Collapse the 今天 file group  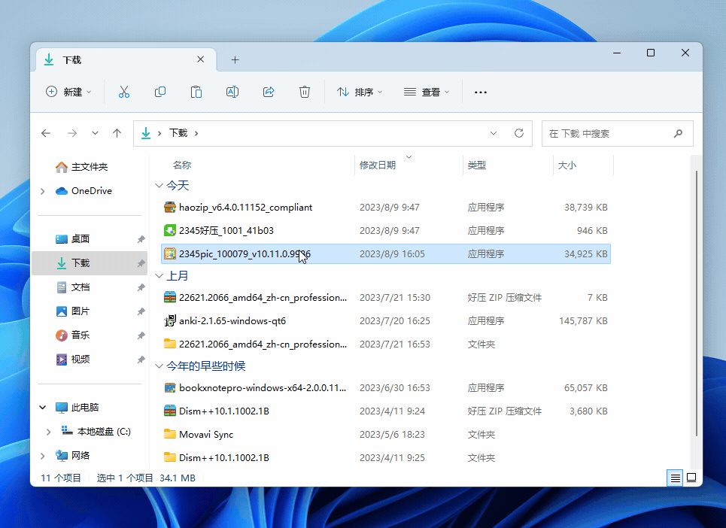point(159,185)
